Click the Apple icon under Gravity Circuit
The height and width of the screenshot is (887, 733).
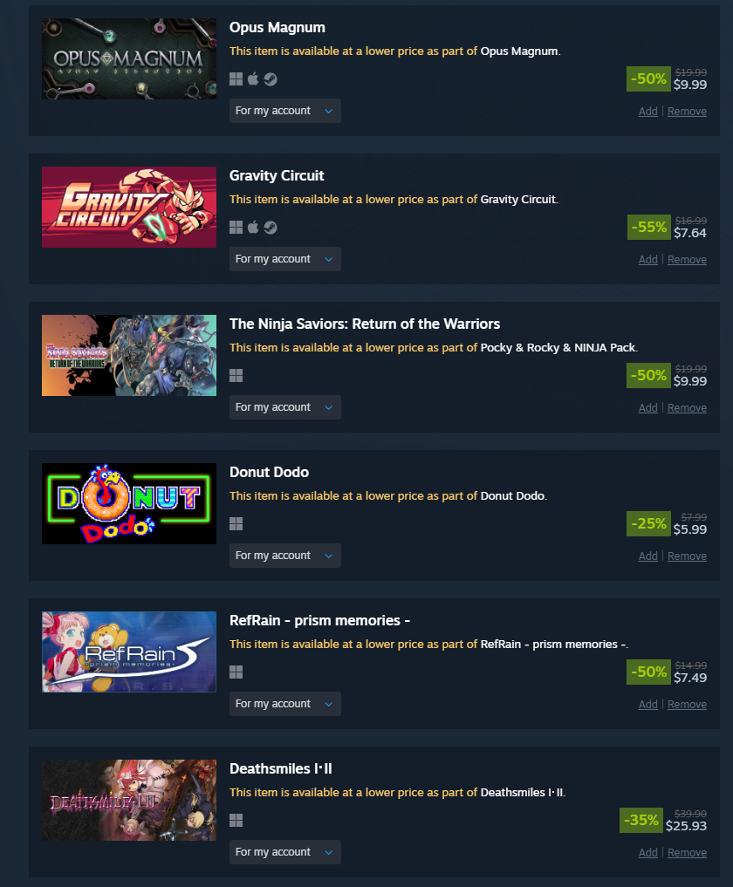coord(253,228)
